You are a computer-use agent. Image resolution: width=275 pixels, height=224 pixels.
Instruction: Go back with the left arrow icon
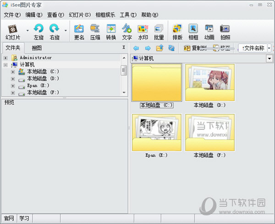point(136,48)
